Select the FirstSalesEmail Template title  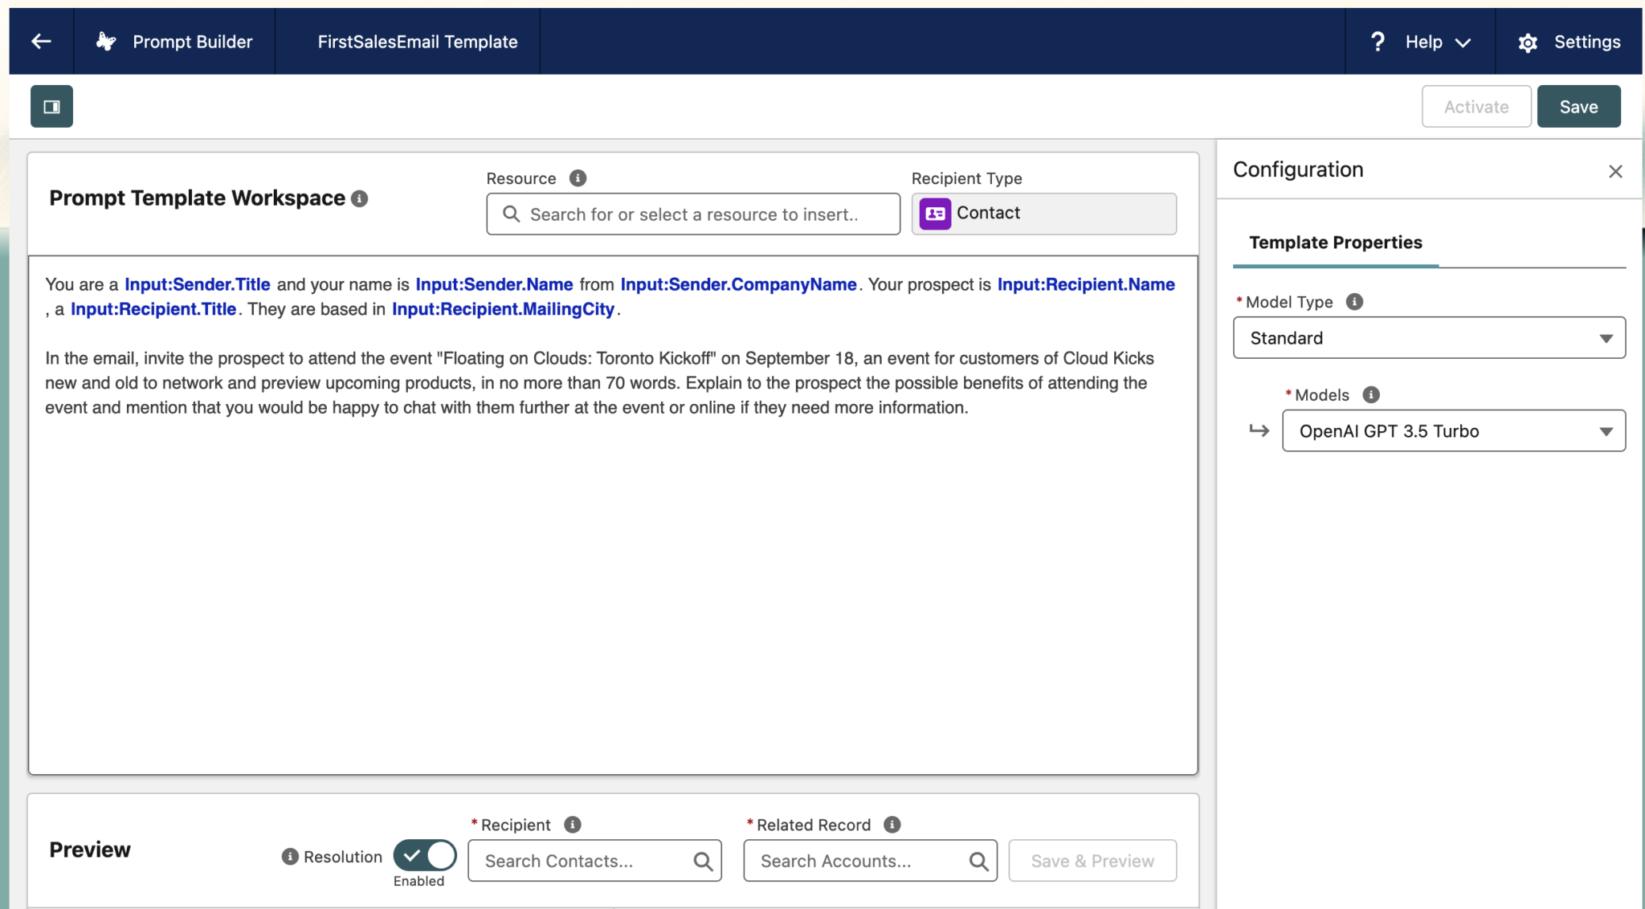(x=416, y=41)
